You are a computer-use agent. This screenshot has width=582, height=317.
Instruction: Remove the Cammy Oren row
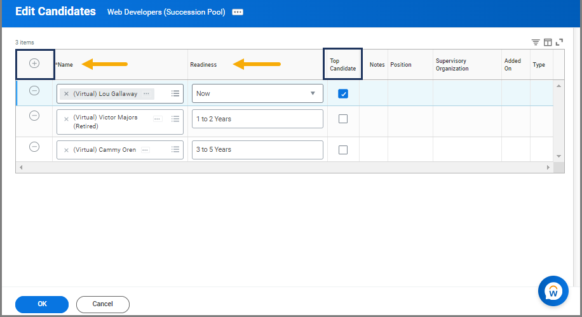(34, 147)
